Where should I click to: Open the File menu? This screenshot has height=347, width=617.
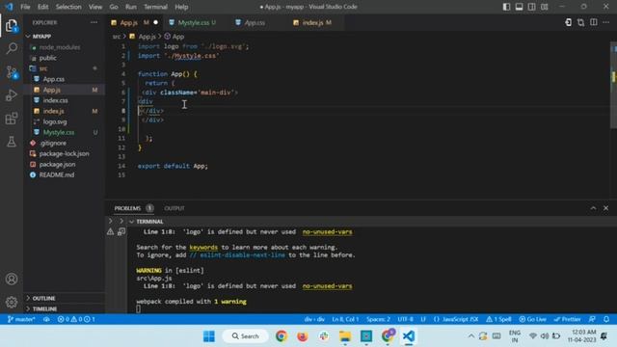point(25,7)
